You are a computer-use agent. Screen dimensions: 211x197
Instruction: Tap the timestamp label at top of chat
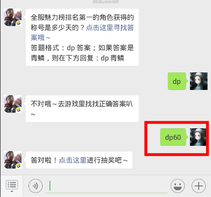point(106,1)
